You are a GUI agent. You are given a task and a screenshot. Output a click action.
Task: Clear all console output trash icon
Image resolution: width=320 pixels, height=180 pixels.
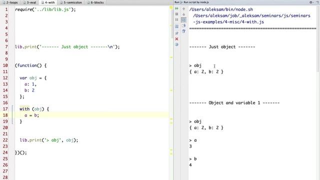pos(183,31)
